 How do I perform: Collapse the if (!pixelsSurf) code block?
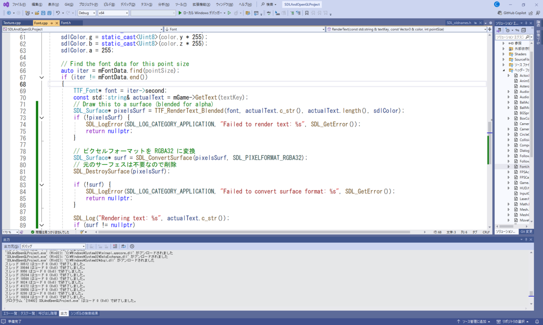point(42,117)
